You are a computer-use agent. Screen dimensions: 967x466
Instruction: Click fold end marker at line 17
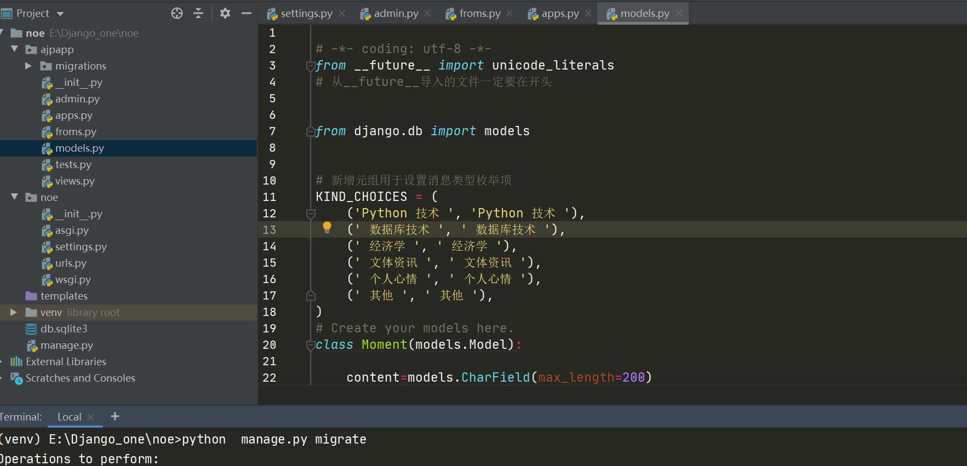point(310,296)
